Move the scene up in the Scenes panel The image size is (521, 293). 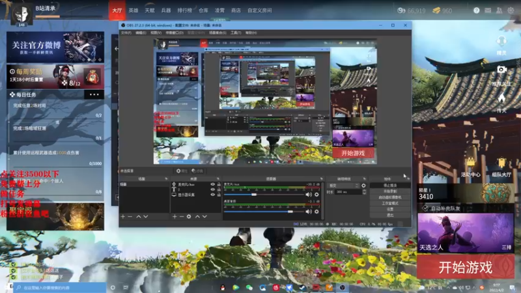point(139,217)
